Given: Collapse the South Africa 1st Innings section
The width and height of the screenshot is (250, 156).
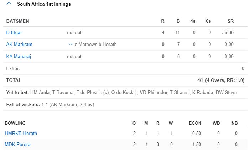Looking at the screenshot, I should 9,4.
